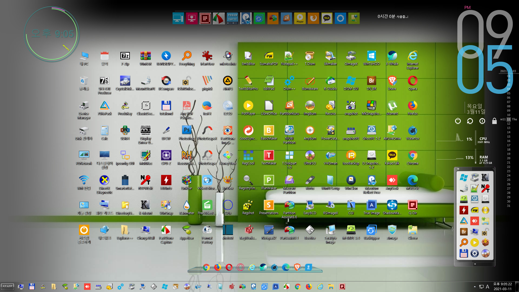
Task: Open Q-Dir file manager icon
Action: [x=412, y=207]
